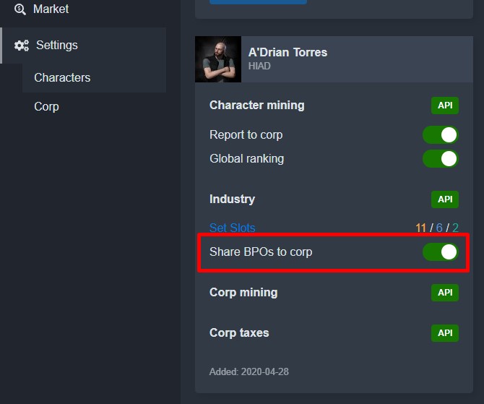
Task: Click the blue 6 slot count
Action: tap(439, 228)
